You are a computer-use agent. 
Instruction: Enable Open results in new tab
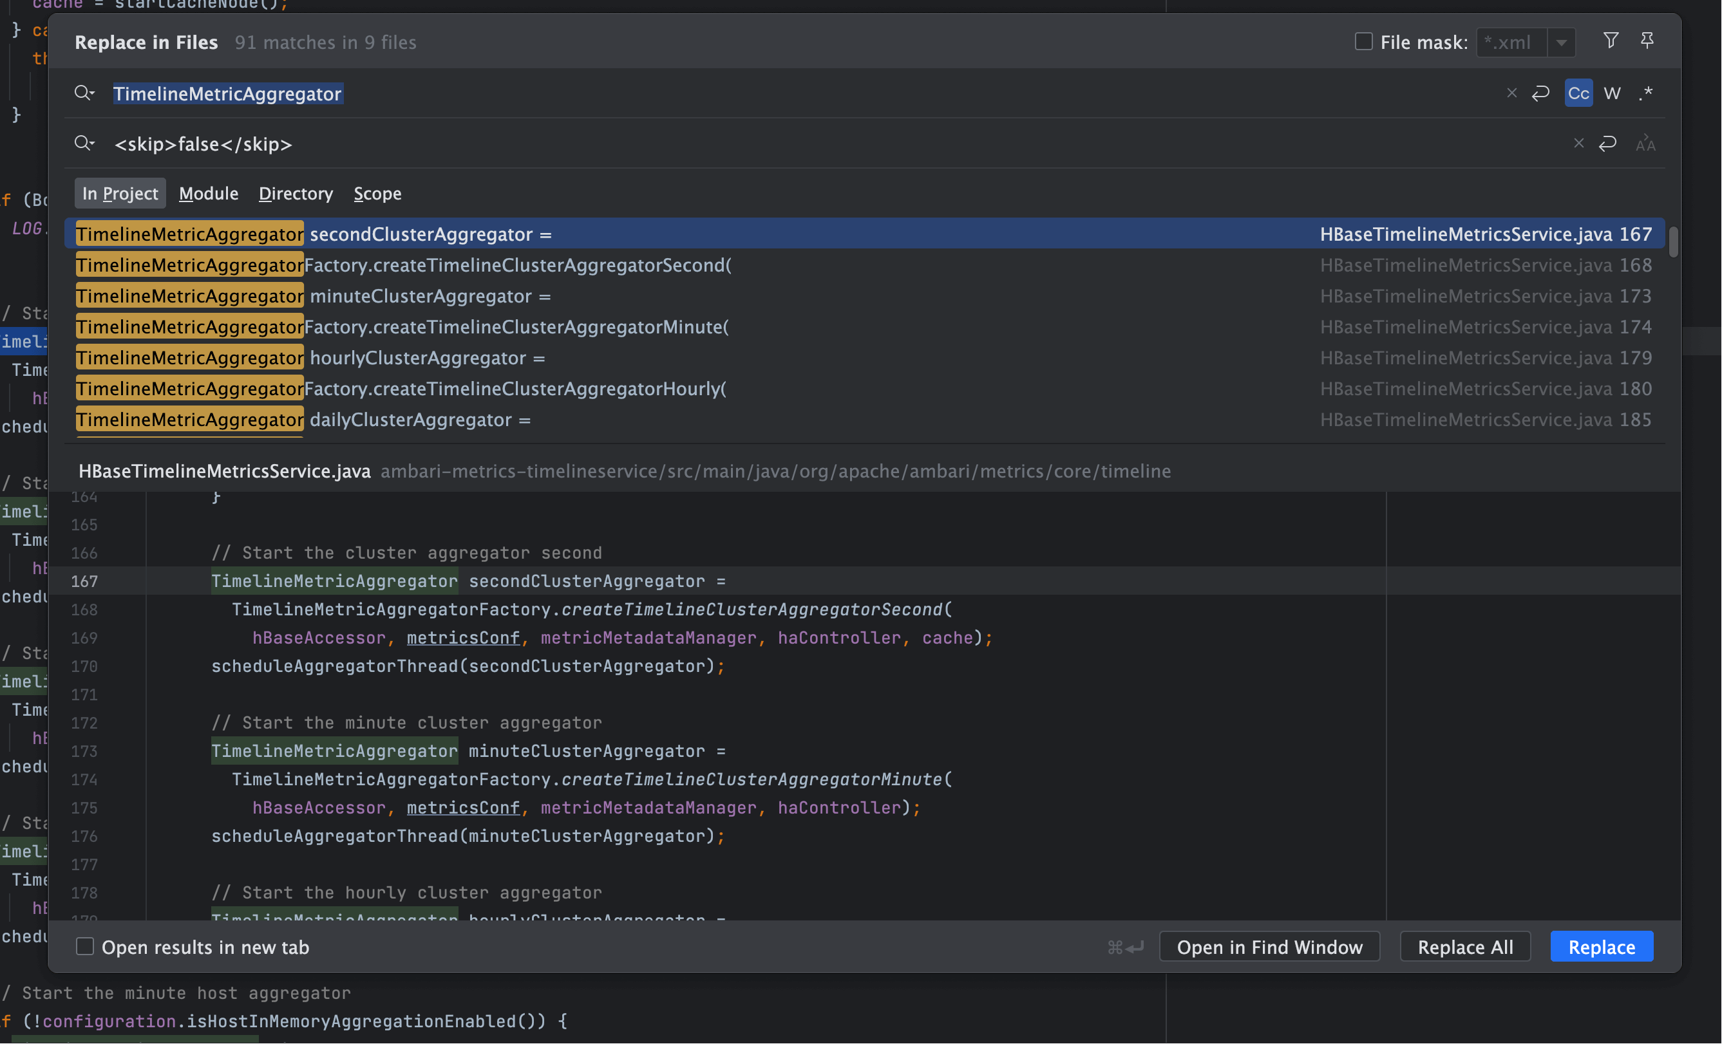click(x=84, y=946)
